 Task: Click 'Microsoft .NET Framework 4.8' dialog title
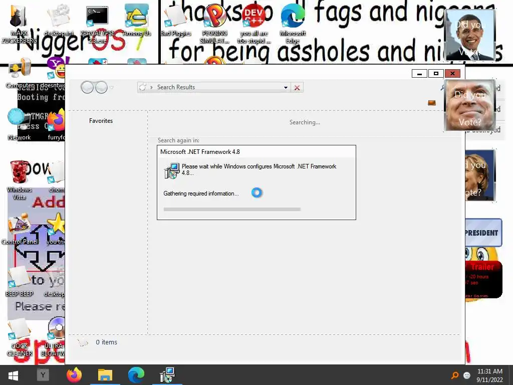pyautogui.click(x=200, y=152)
